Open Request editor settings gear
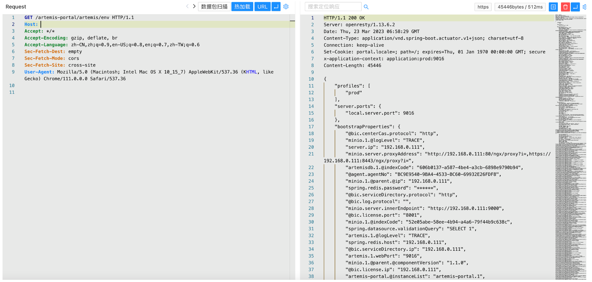This screenshot has height=282, width=592. click(286, 7)
